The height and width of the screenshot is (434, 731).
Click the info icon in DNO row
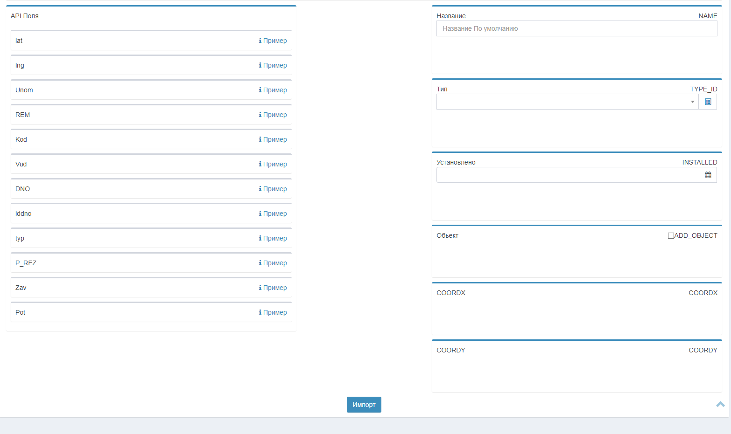pos(260,189)
